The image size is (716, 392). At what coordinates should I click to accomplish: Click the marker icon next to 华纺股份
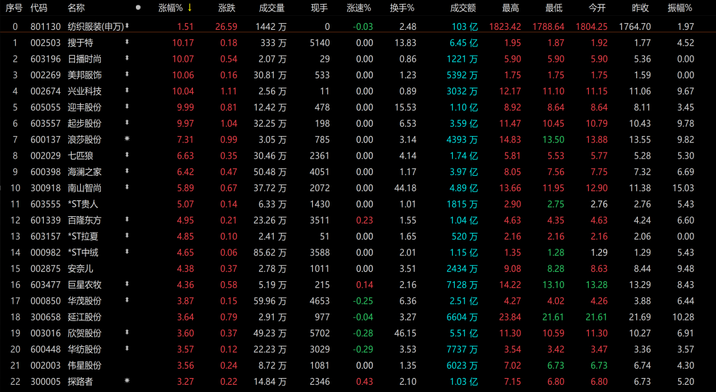(127, 349)
